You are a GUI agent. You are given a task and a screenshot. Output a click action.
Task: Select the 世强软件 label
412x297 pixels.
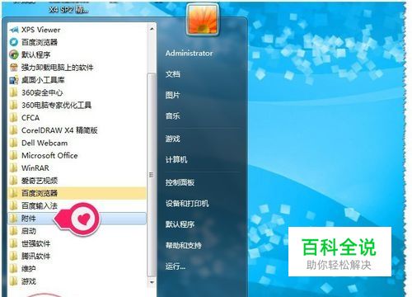tap(35, 243)
